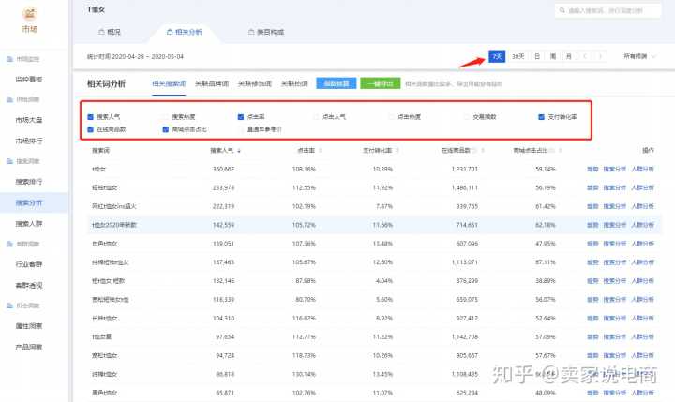Click the 市场监控 section icon in sidebar
The width and height of the screenshot is (675, 402).
[x=10, y=59]
